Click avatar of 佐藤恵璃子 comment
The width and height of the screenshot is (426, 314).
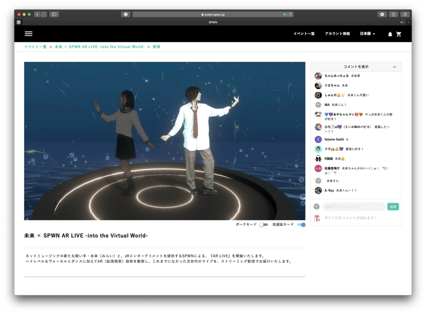tap(318, 168)
